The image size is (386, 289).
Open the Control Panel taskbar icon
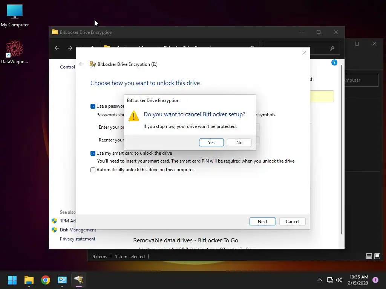coord(62,280)
